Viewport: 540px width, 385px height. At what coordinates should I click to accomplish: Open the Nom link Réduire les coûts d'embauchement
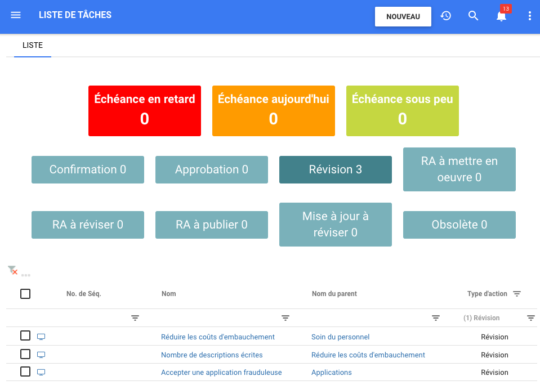[x=218, y=337]
